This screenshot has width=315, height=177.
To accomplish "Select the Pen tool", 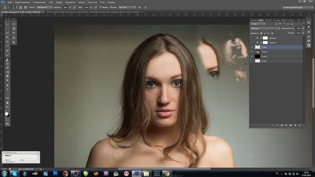I will [7, 85].
